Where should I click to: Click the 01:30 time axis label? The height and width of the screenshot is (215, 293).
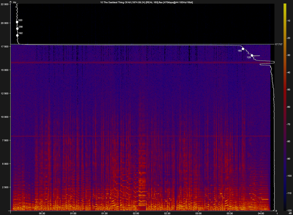tap(104, 213)
